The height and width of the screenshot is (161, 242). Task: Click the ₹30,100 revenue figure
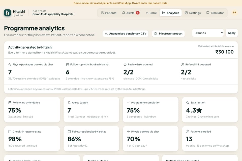pyautogui.click(x=225, y=52)
